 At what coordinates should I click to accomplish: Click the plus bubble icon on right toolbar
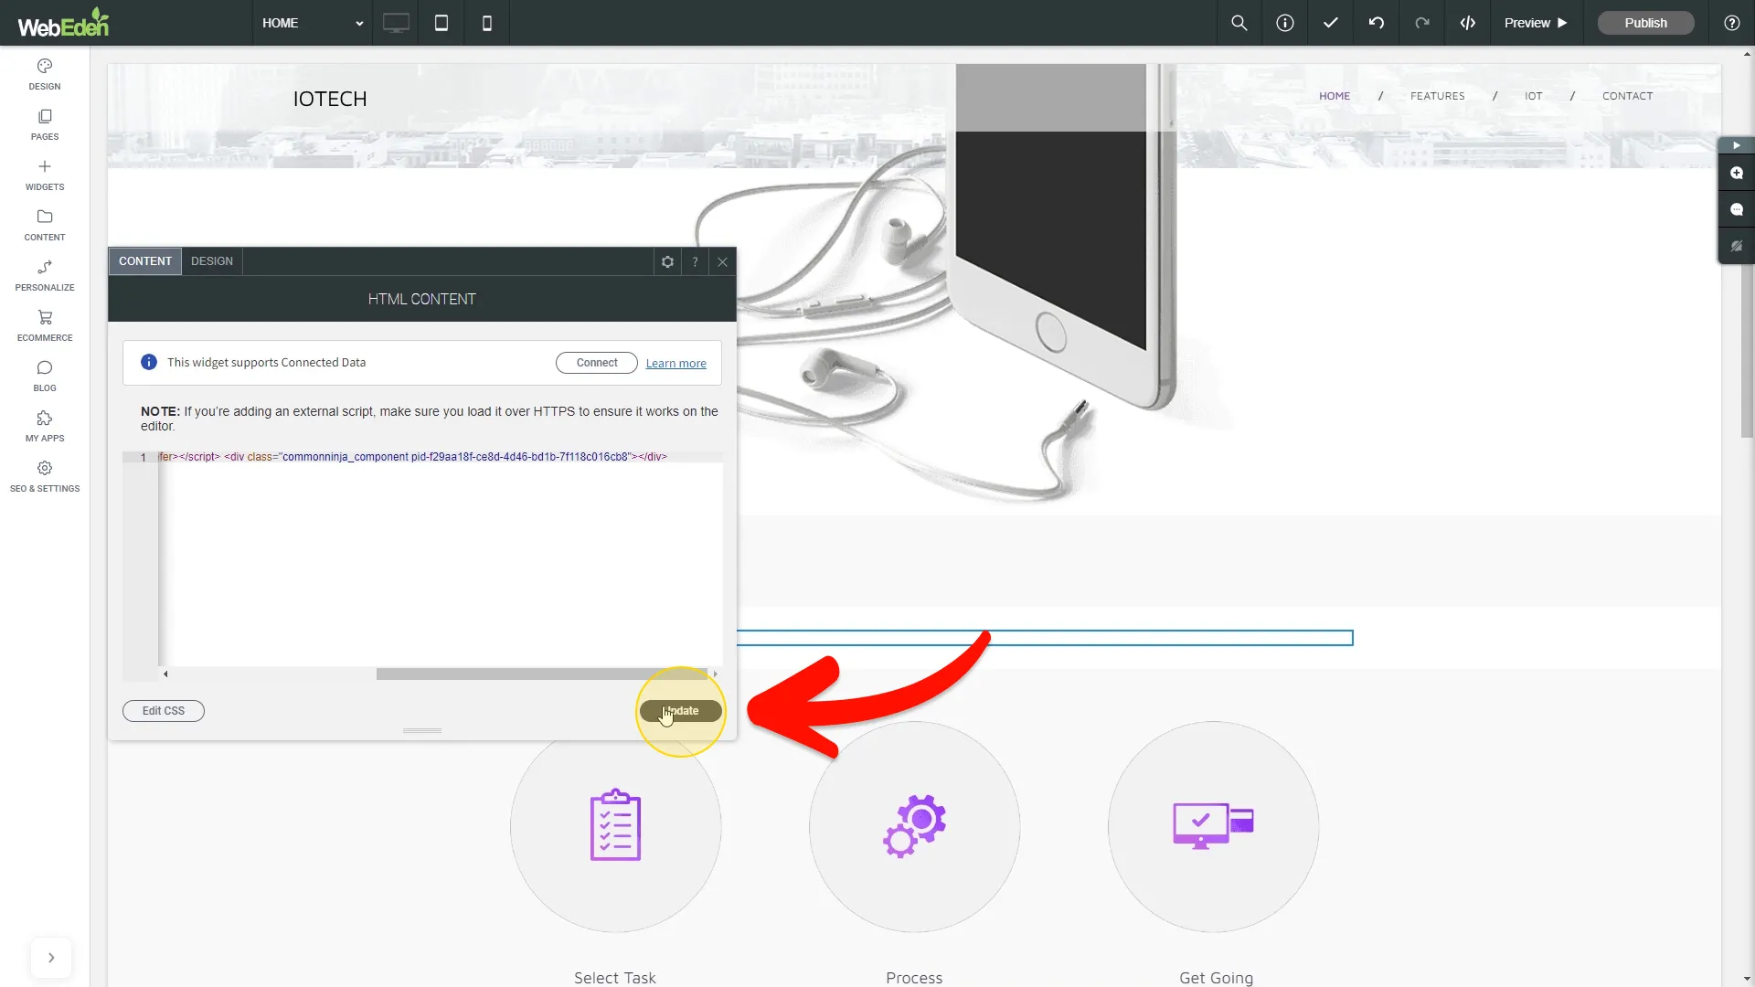[1737, 173]
